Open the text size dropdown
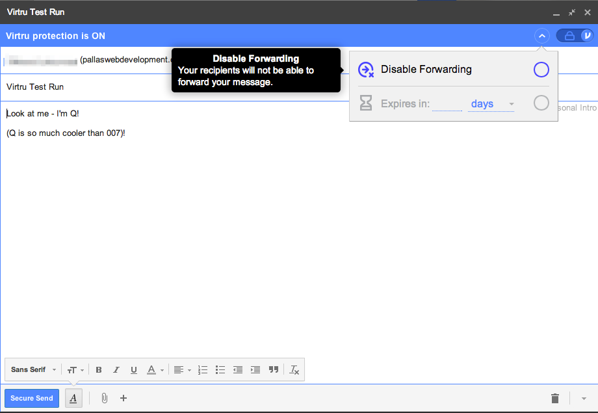Image resolution: width=598 pixels, height=413 pixels. 75,369
